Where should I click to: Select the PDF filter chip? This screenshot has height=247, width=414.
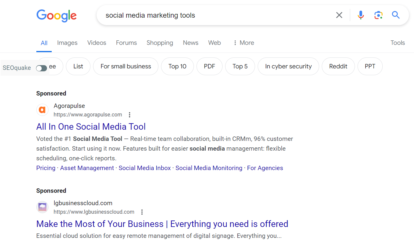[x=210, y=66]
